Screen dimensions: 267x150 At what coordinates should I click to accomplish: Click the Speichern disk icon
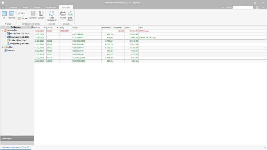point(33,13)
